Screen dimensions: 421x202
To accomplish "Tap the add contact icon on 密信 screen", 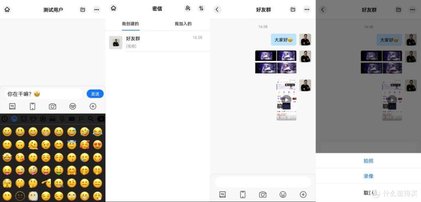I will coord(188,8).
